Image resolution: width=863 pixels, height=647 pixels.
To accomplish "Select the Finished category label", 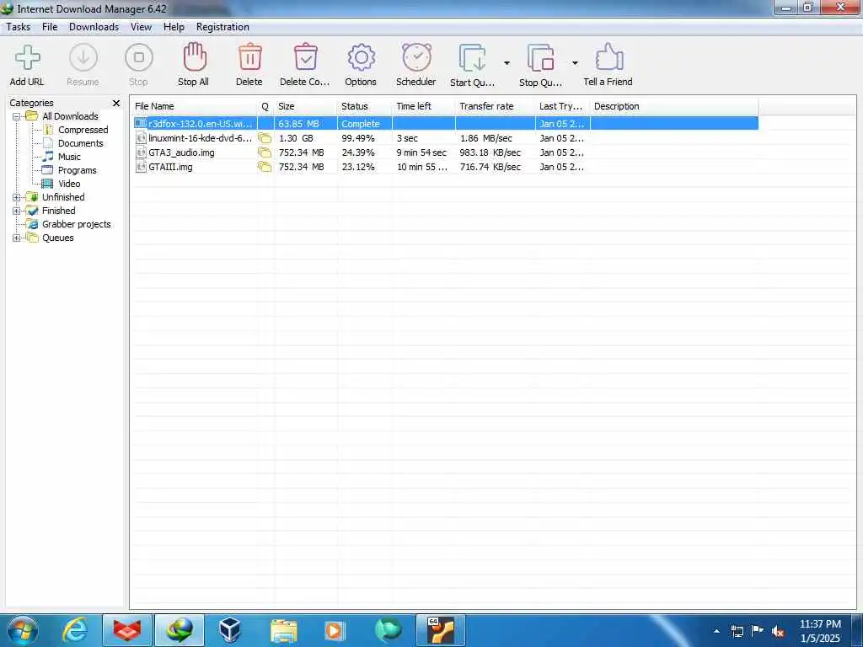I will pos(59,211).
